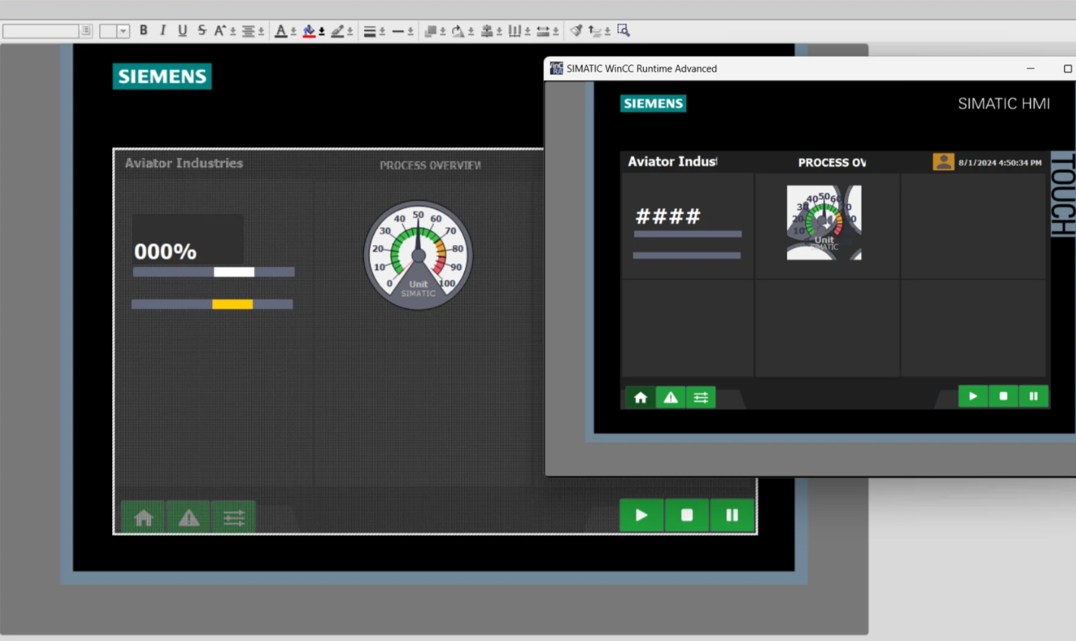1076x641 pixels.
Task: Open settings sliders icon in runtime window
Action: [x=701, y=397]
